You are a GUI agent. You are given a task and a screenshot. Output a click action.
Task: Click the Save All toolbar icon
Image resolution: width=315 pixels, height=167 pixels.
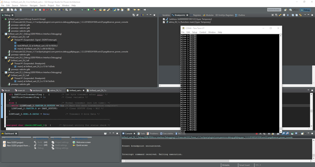[12, 10]
